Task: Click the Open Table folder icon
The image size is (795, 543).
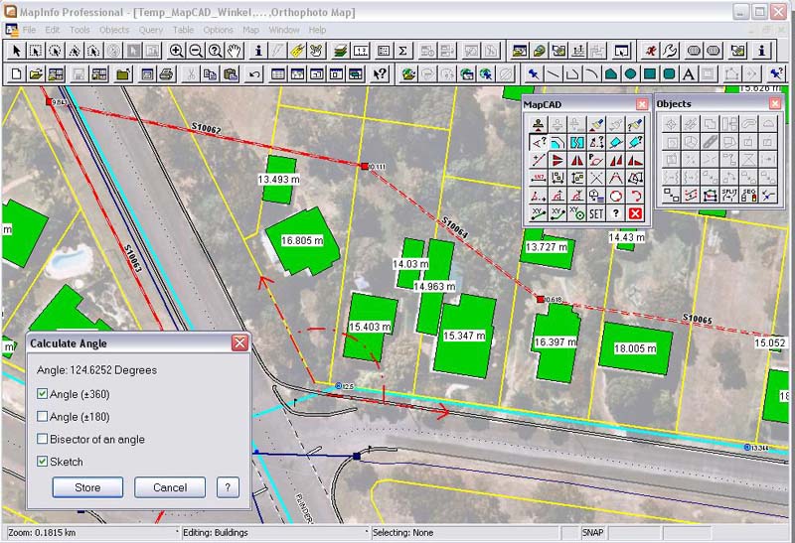Action: (x=36, y=74)
